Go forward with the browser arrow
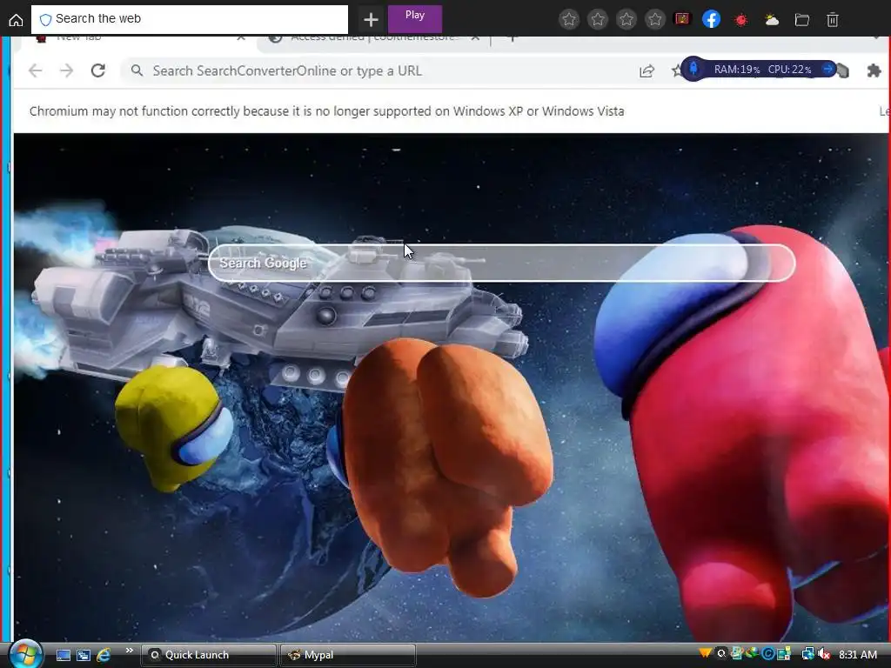This screenshot has height=668, width=891. [66, 70]
